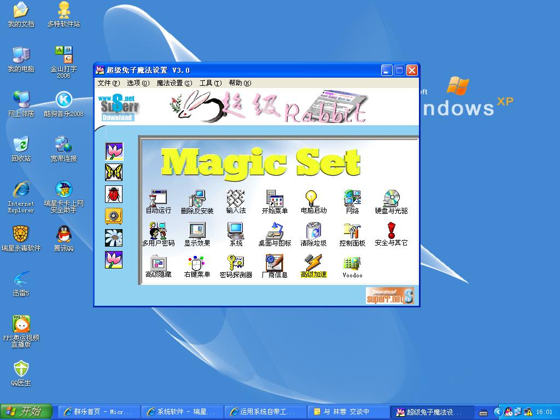
Task: Open 桌面与图标 desktop settings icon
Action: (275, 234)
